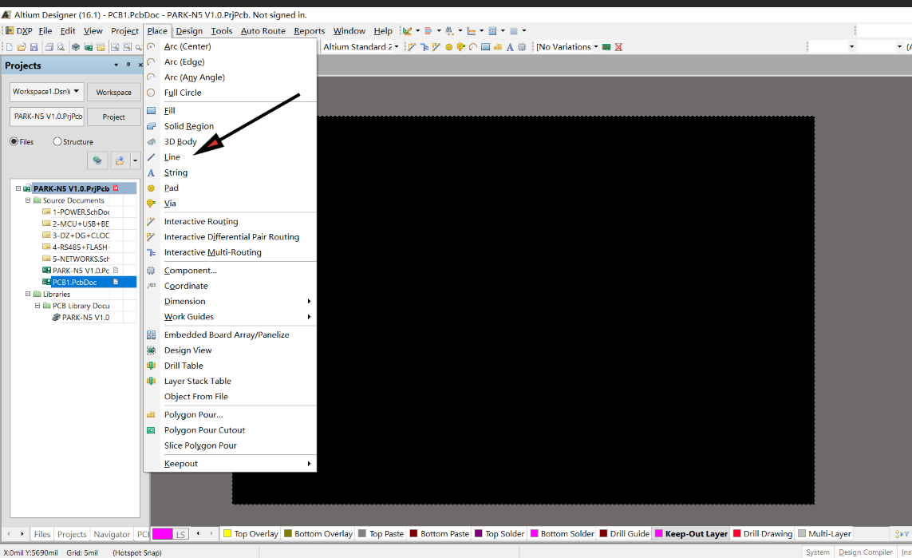
Task: Pin the Projects panel with pushpin toggle
Action: point(128,65)
